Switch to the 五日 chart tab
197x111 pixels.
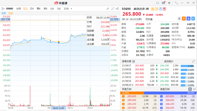(x=25, y=9)
